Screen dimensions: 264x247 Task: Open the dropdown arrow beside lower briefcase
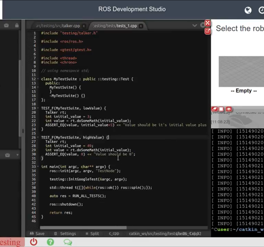17,155
